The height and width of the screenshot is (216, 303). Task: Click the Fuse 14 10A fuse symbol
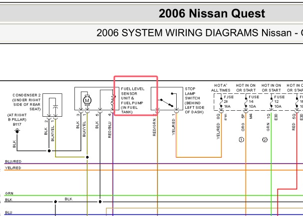[x=246, y=102]
